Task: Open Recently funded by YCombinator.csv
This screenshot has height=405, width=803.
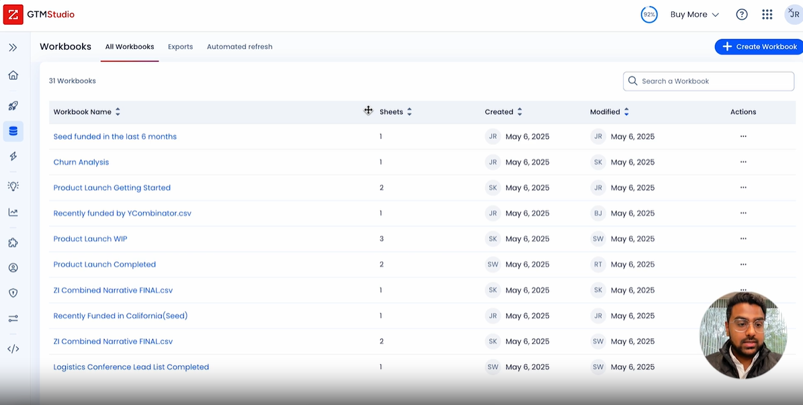Action: coord(122,213)
